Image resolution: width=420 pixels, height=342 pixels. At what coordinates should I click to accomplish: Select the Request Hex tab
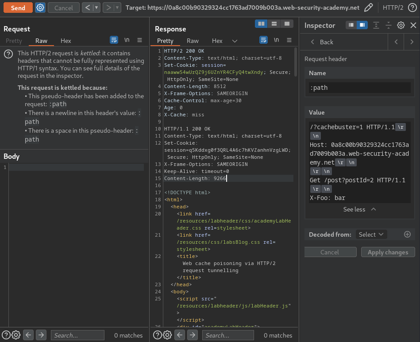click(66, 41)
